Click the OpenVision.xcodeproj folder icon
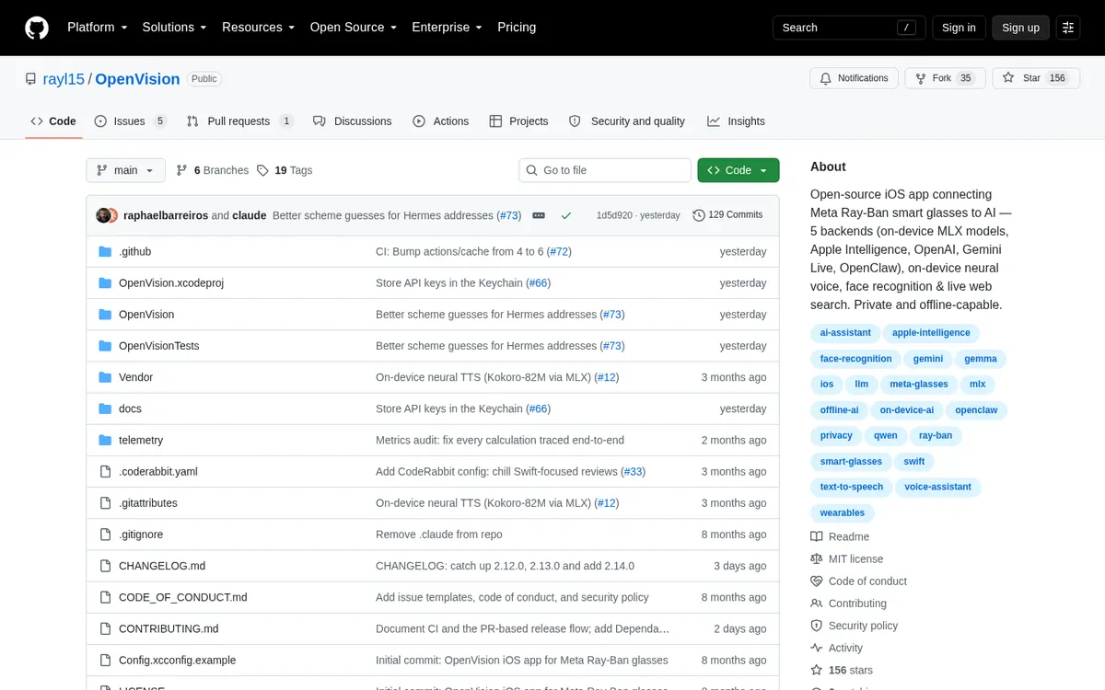This screenshot has height=690, width=1105. coord(105,282)
